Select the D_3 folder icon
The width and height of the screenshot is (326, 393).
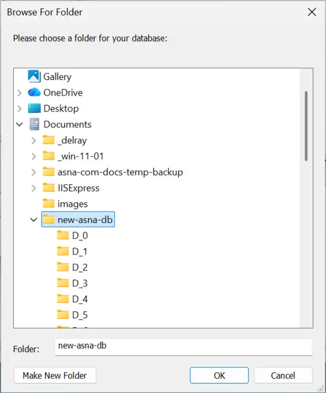pyautogui.click(x=63, y=283)
